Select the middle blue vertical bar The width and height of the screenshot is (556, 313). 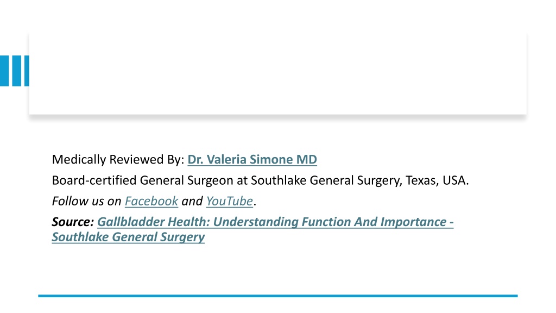[x=17, y=71]
